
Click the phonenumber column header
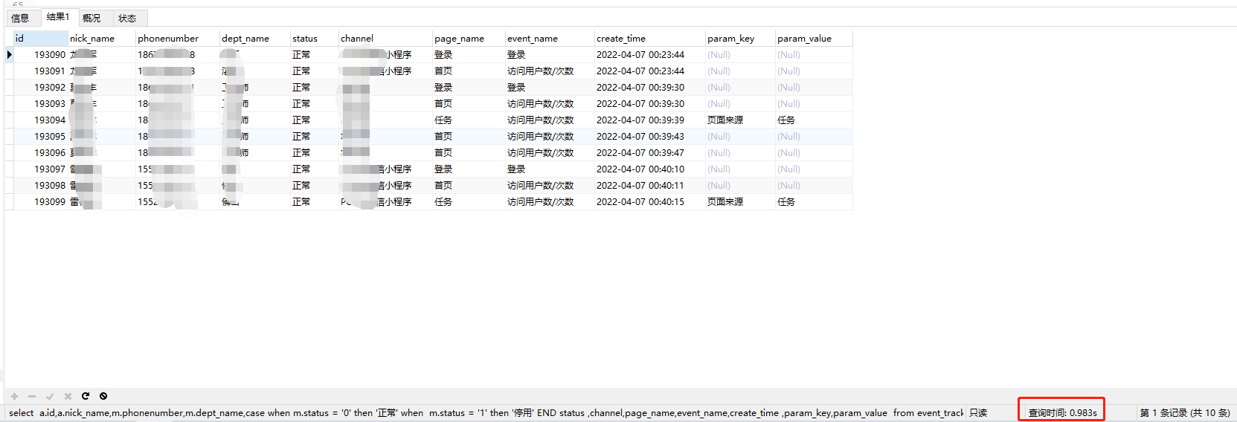point(177,38)
